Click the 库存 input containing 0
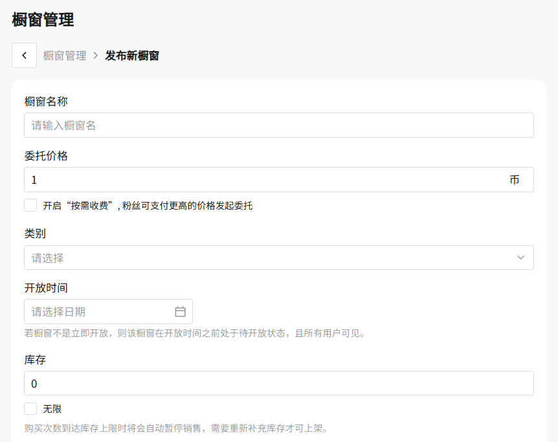This screenshot has width=558, height=442. tap(278, 383)
